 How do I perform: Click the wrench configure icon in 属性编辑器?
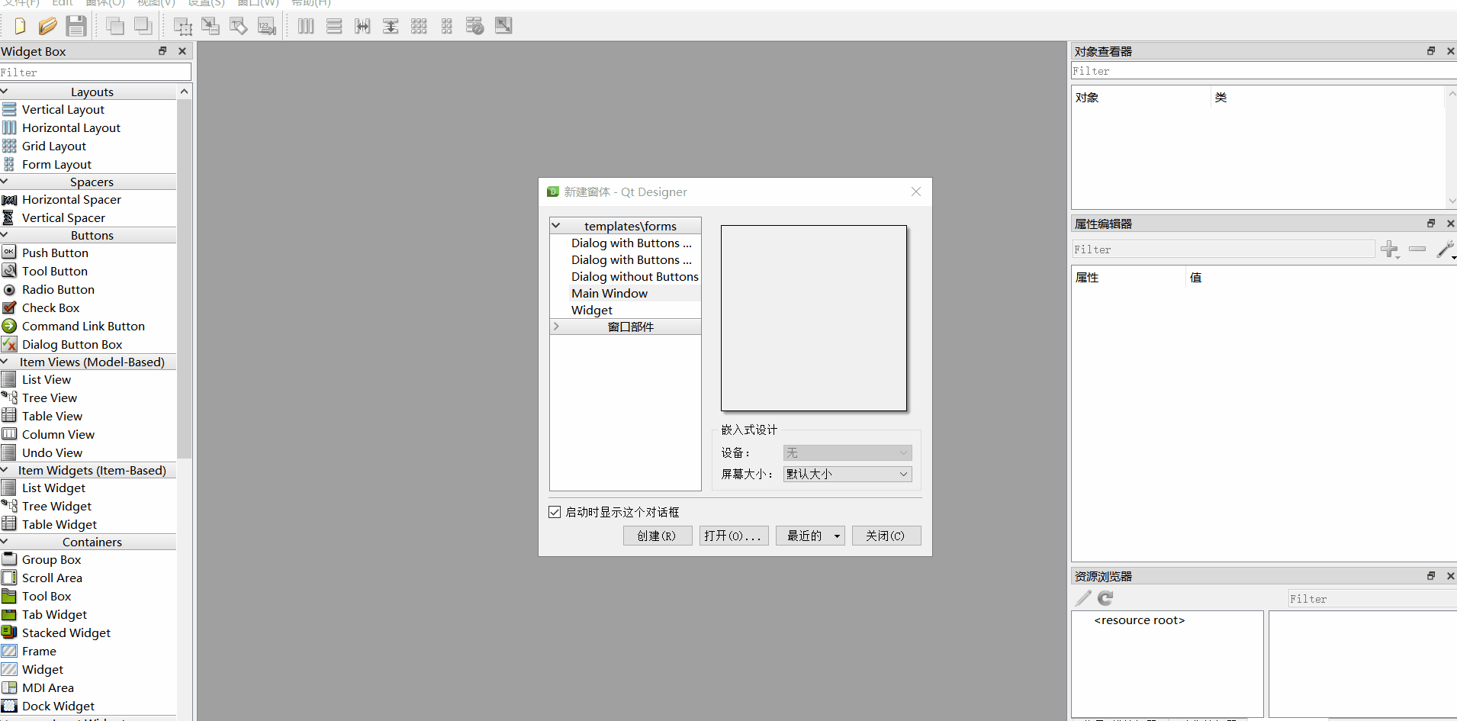click(1446, 249)
